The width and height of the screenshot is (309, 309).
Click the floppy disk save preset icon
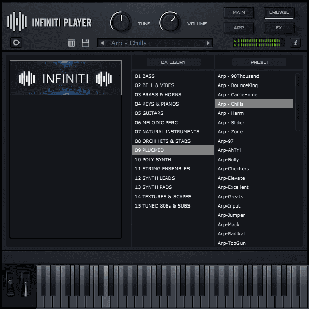tap(85, 43)
